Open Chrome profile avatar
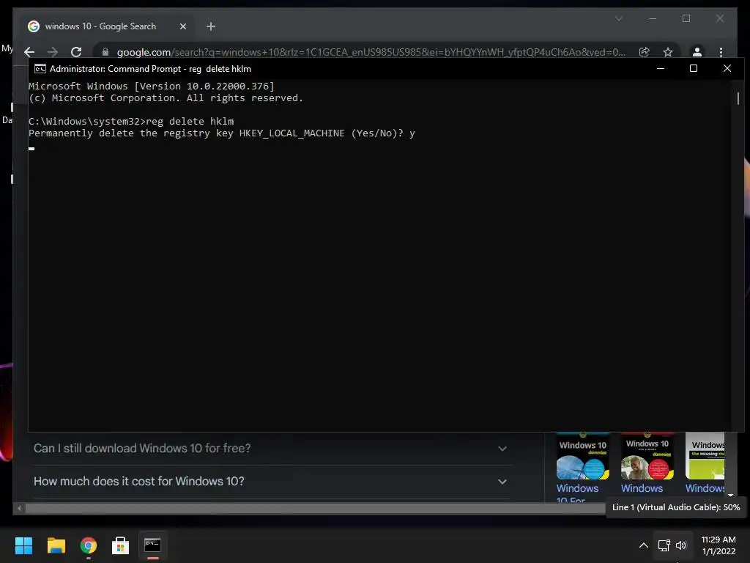The image size is (750, 563). (x=697, y=52)
